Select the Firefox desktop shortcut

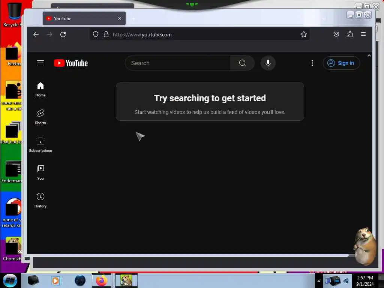[14, 55]
